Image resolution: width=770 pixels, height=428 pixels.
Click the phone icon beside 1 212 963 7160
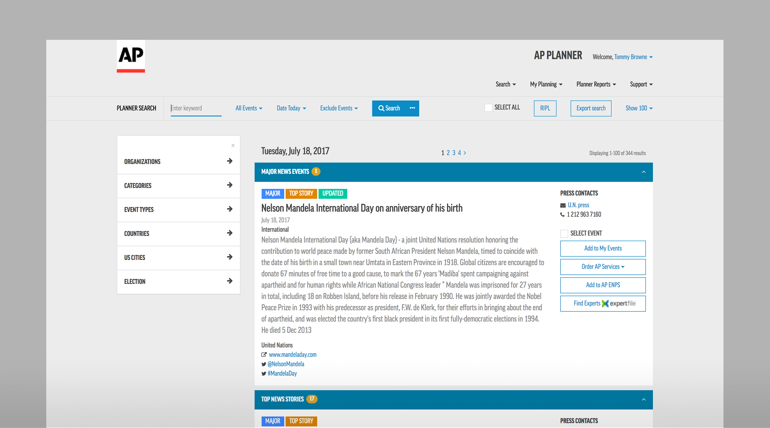pos(562,215)
